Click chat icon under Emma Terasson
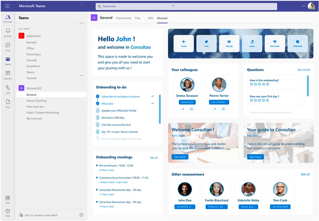This screenshot has width=319, height=221. (183, 109)
